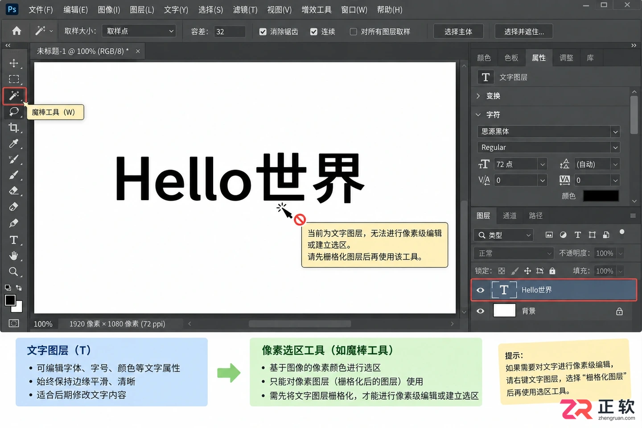Click the 容差 value field
The image size is (642, 428).
(x=230, y=32)
